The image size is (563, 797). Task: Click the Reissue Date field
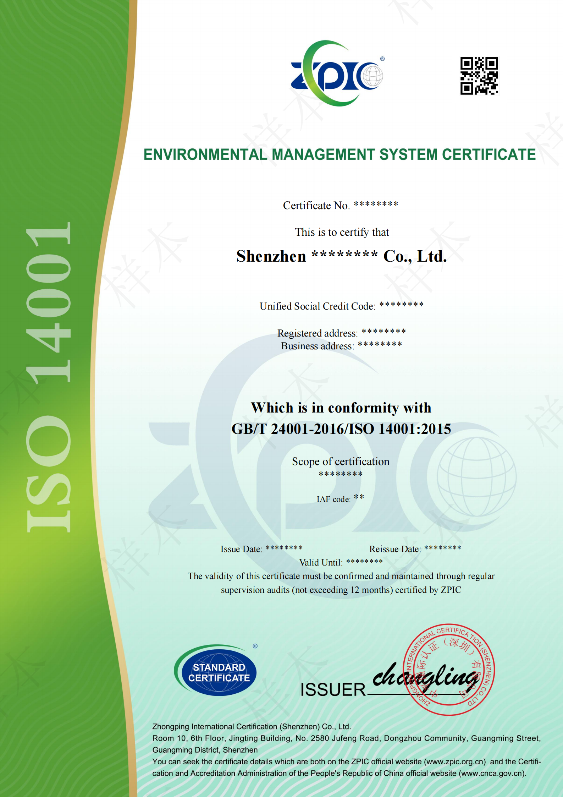415,549
